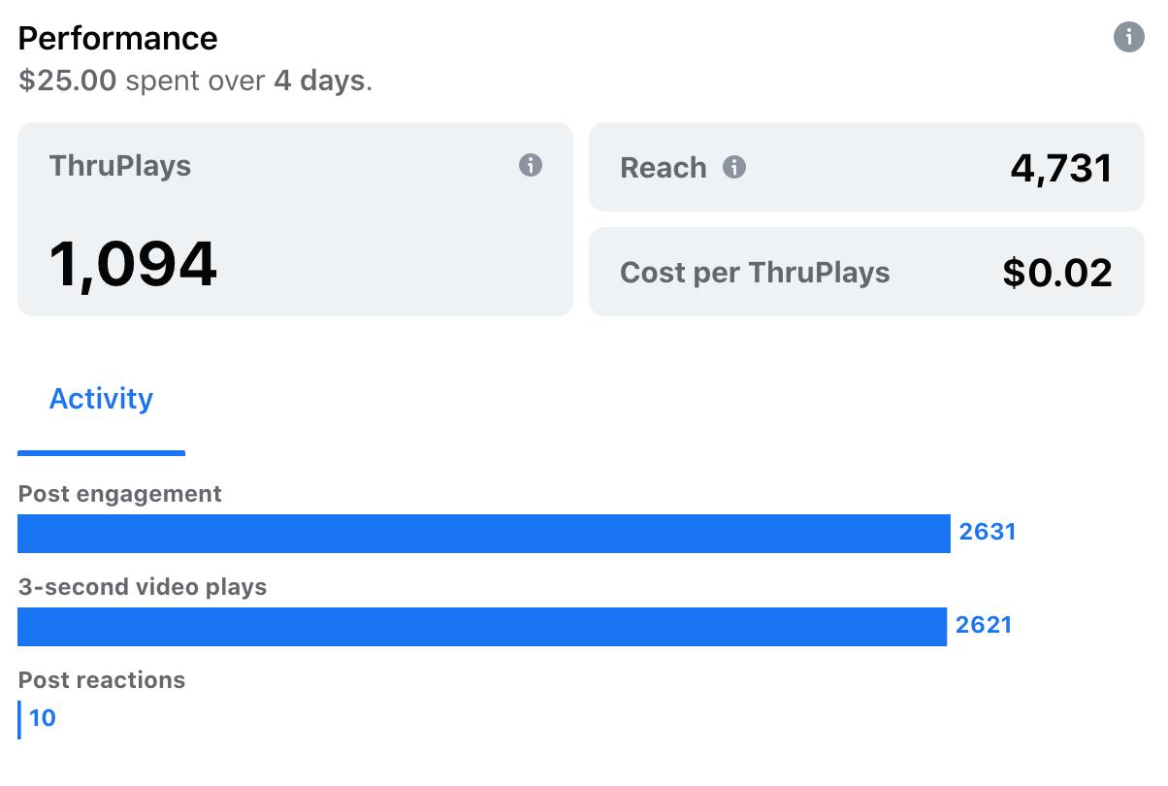Viewport: 1168px width, 786px height.
Task: Click the Post reactions bar
Action: point(19,719)
